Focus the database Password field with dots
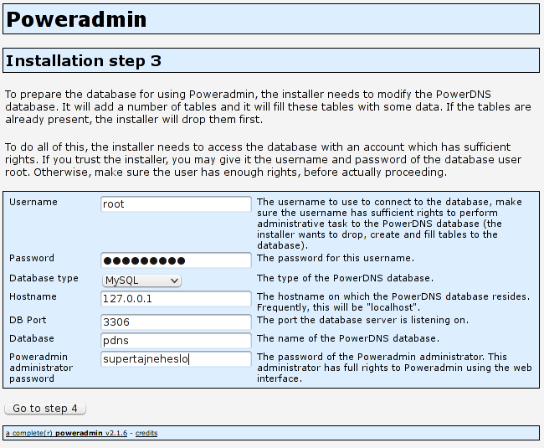 [x=176, y=260]
